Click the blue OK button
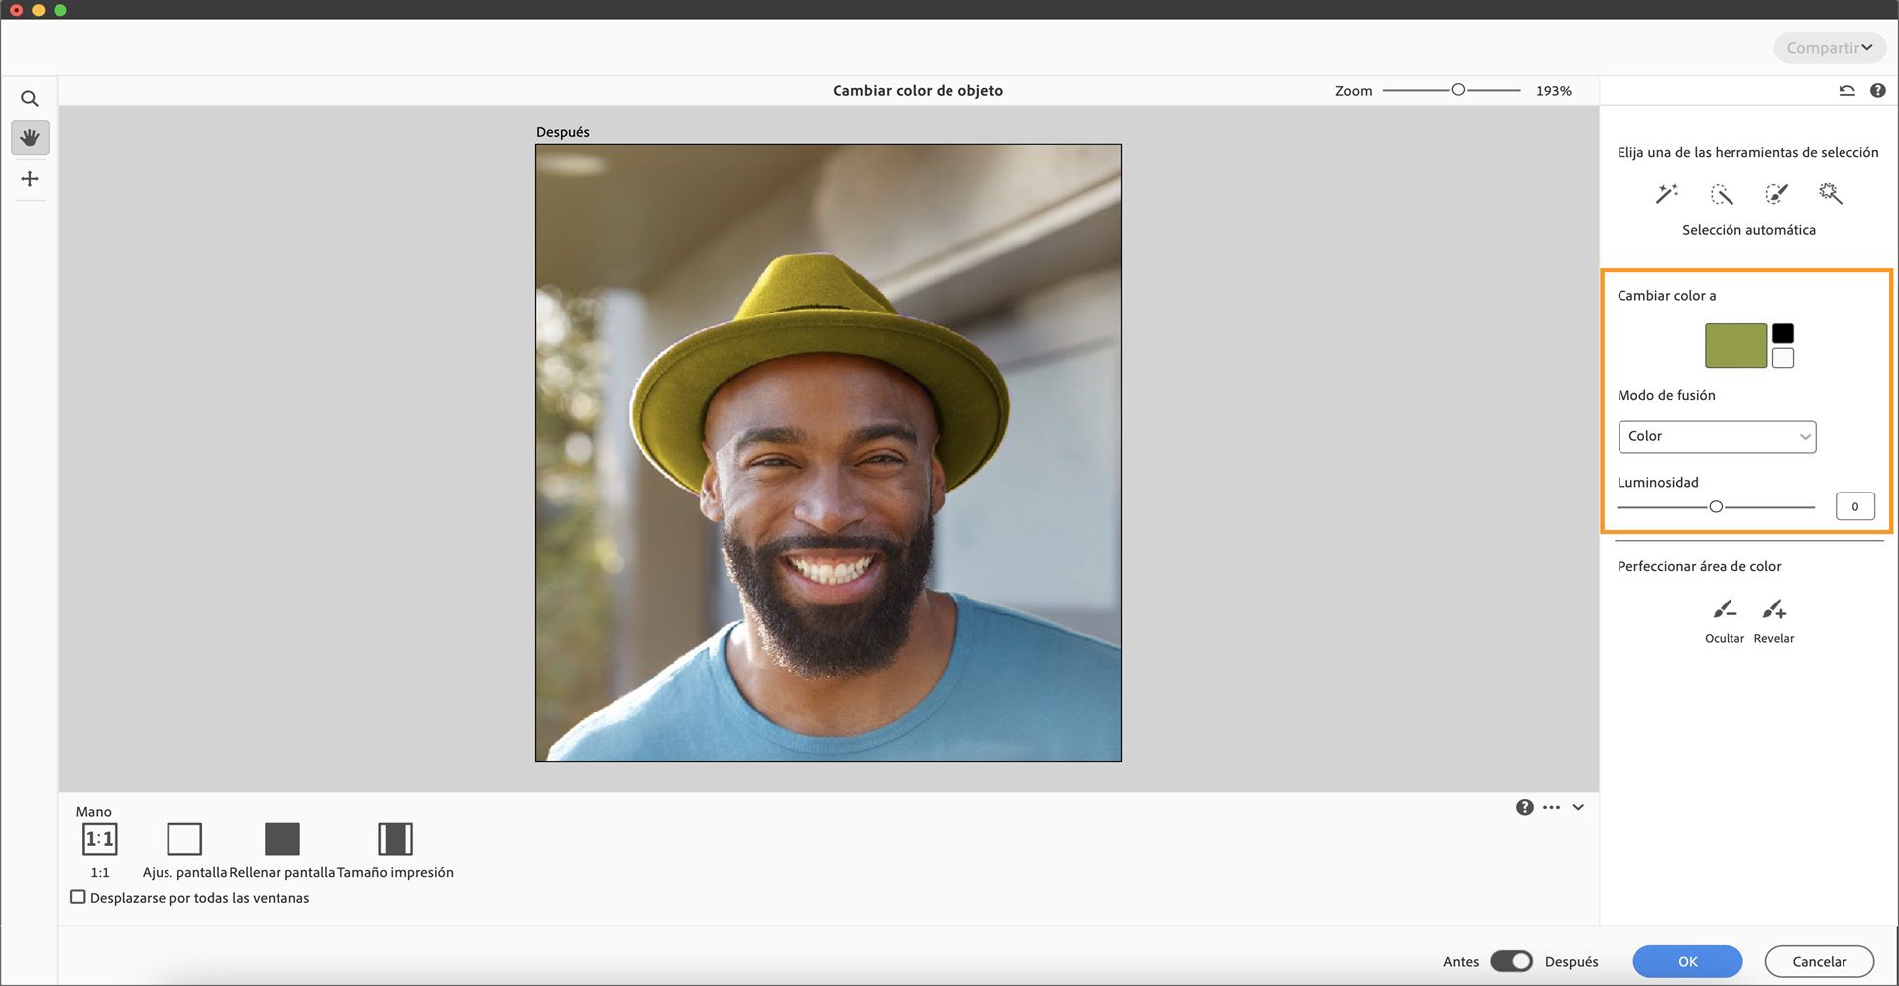This screenshot has height=986, width=1899. point(1687,961)
